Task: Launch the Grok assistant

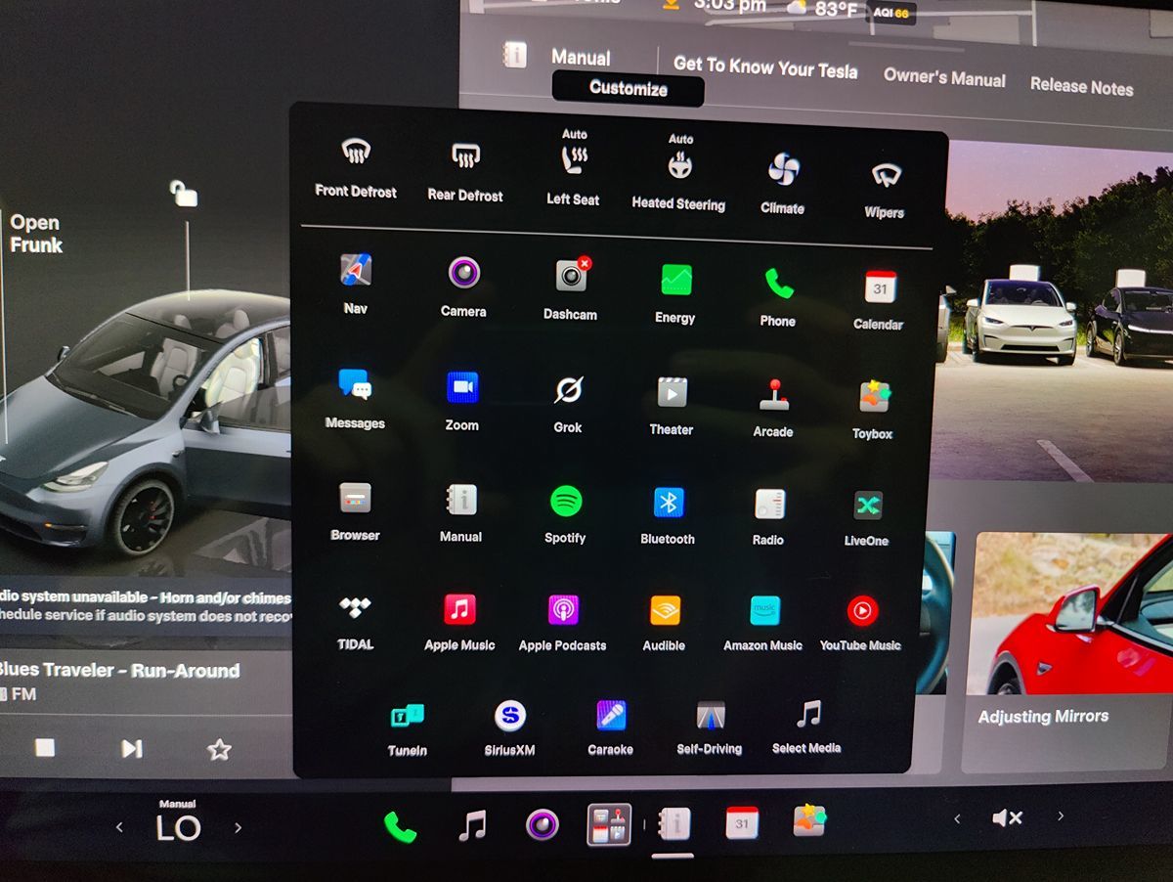Action: click(x=568, y=403)
